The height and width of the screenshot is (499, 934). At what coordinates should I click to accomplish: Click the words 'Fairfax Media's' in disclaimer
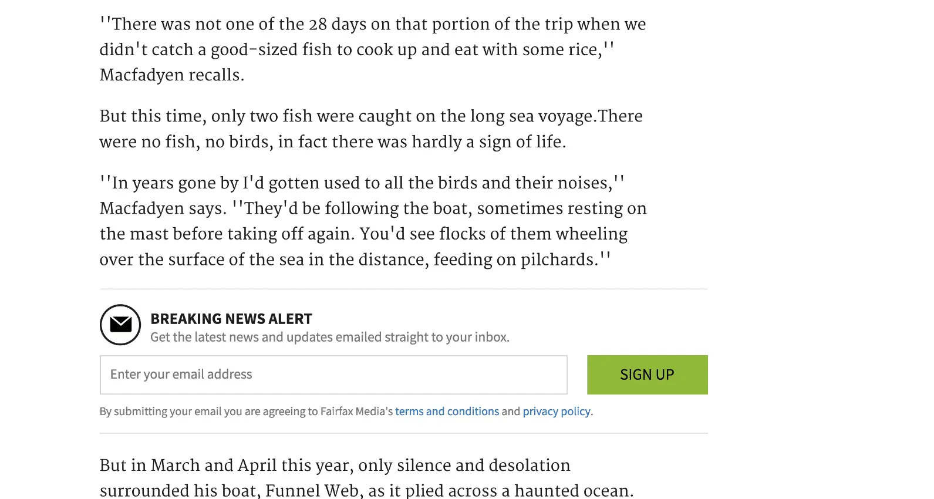pyautogui.click(x=356, y=412)
